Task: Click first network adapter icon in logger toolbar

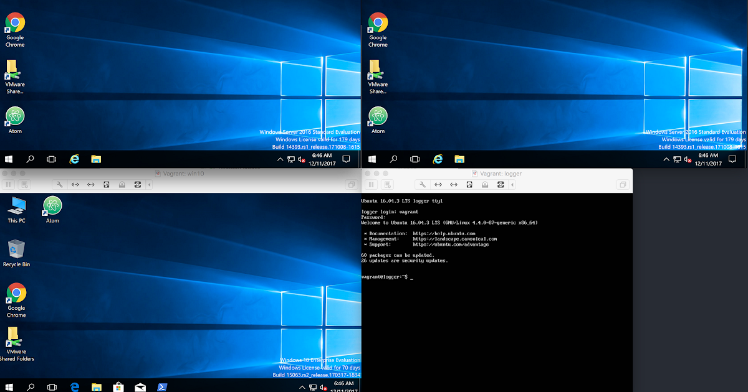Action: coord(438,185)
